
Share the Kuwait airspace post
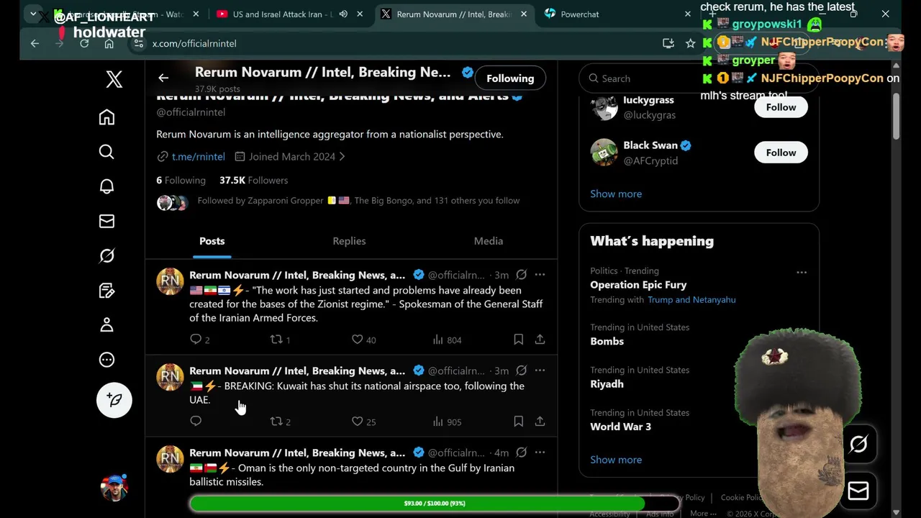(540, 421)
